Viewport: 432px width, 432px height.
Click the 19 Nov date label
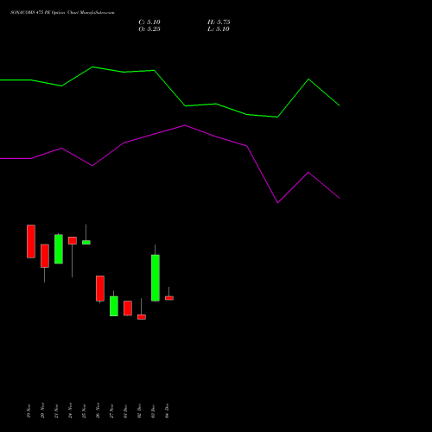pos(29,411)
